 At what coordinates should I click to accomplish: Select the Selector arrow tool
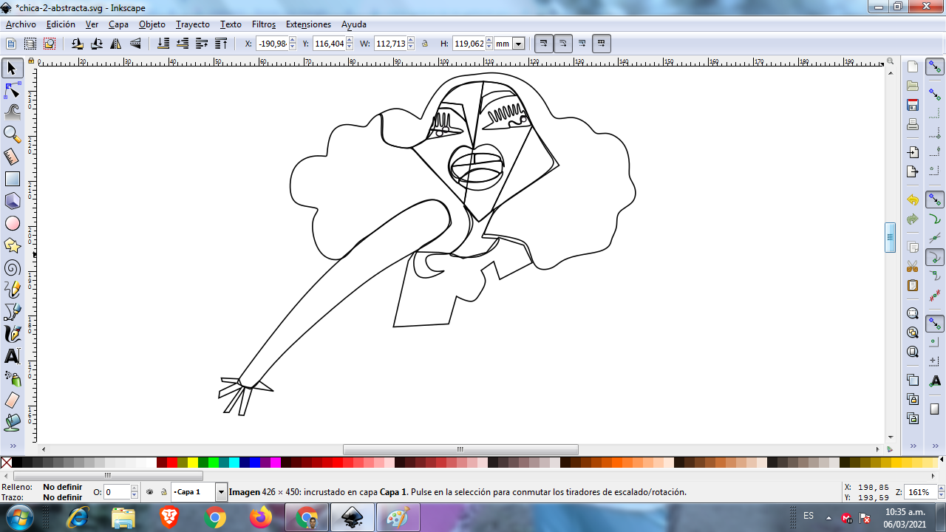[12, 68]
